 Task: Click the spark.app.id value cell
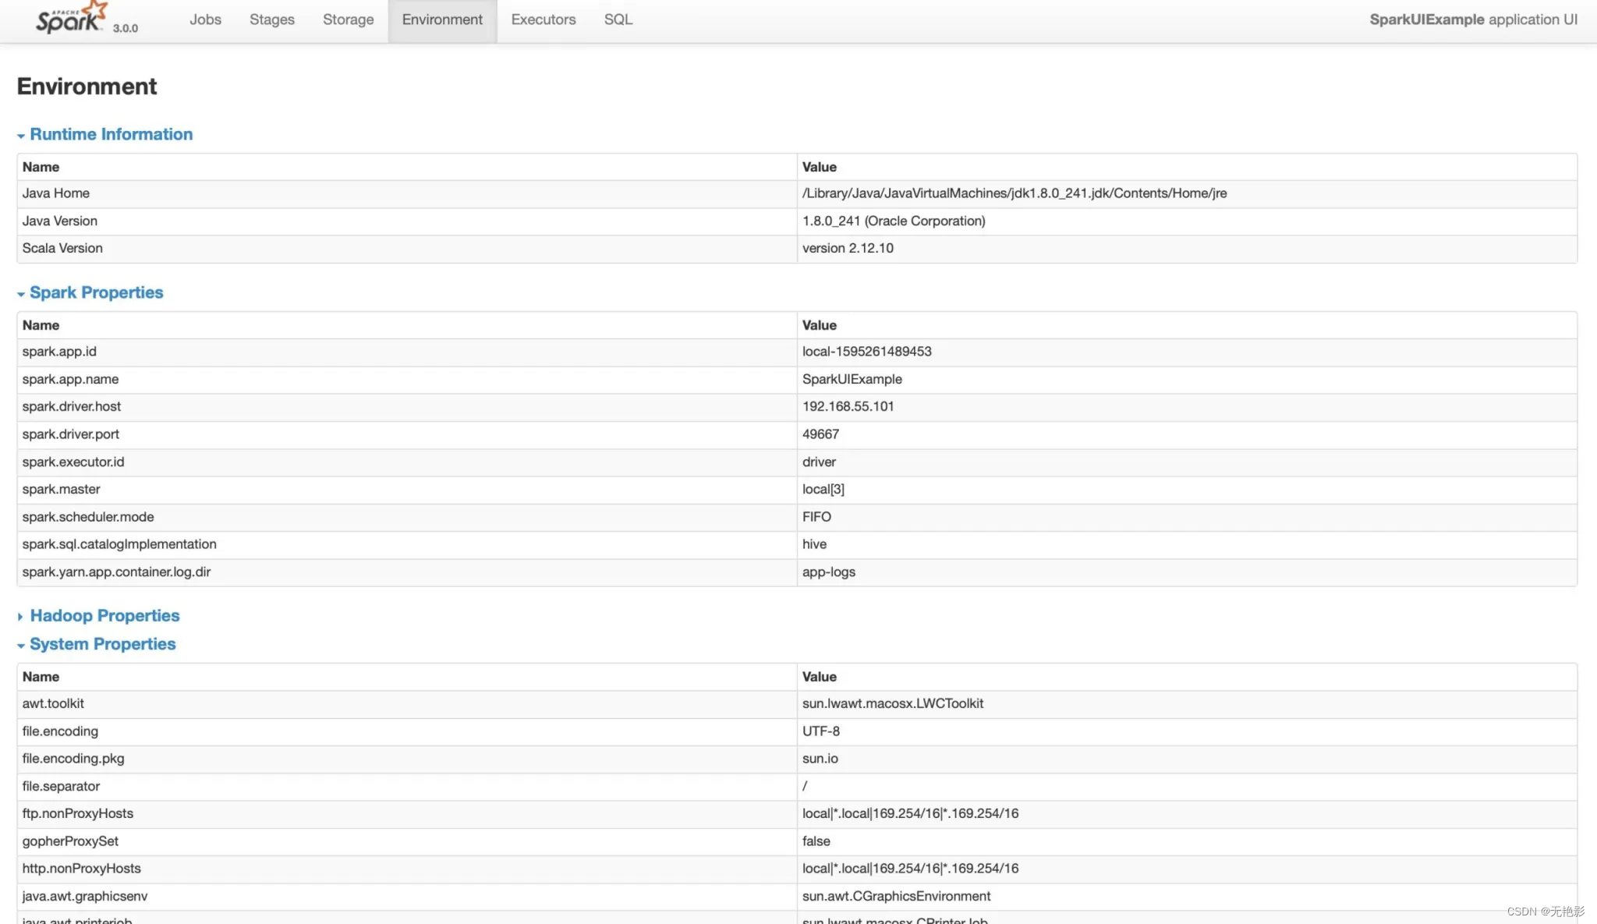tap(866, 352)
